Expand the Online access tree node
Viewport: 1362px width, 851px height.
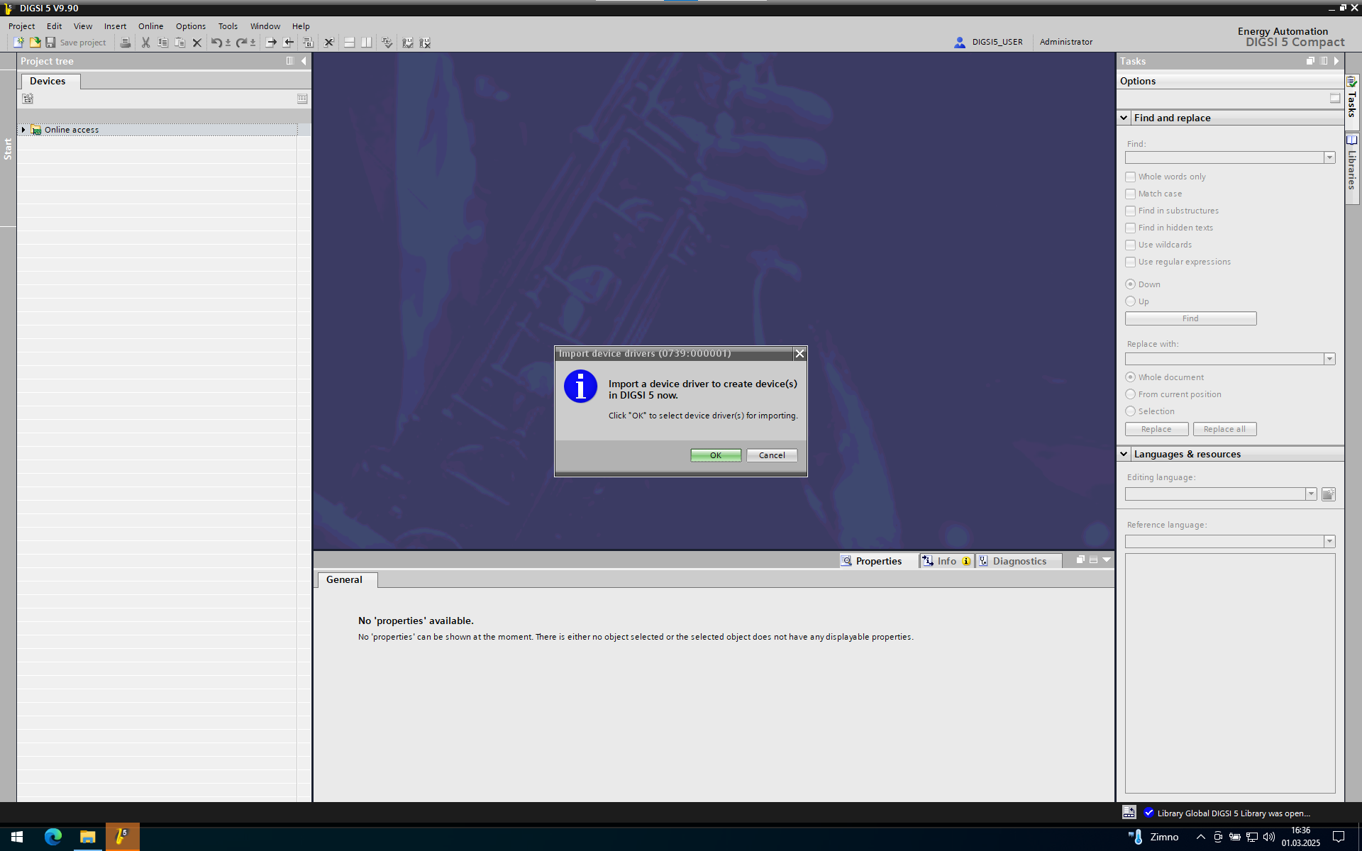(23, 130)
